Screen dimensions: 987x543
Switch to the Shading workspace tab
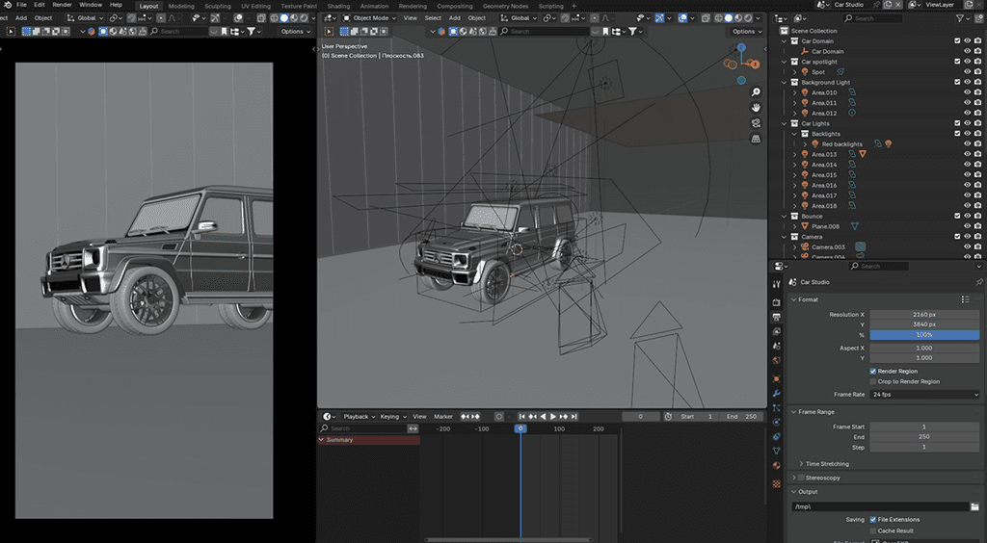[x=338, y=6]
